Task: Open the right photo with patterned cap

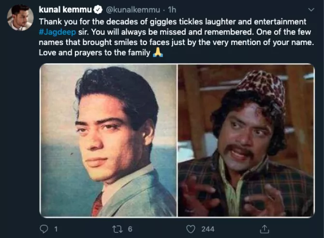Action: click(246, 140)
